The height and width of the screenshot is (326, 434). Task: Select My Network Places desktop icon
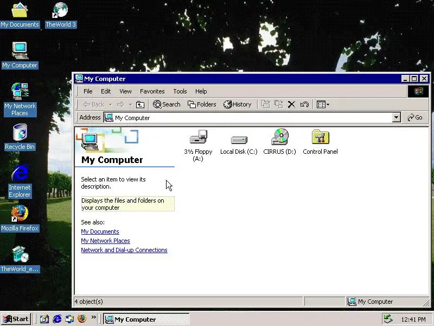coord(20,100)
